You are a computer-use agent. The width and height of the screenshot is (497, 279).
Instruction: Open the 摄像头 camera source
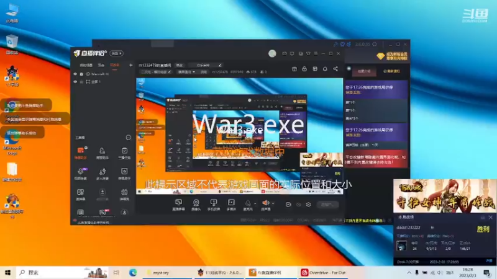pyautogui.click(x=196, y=205)
